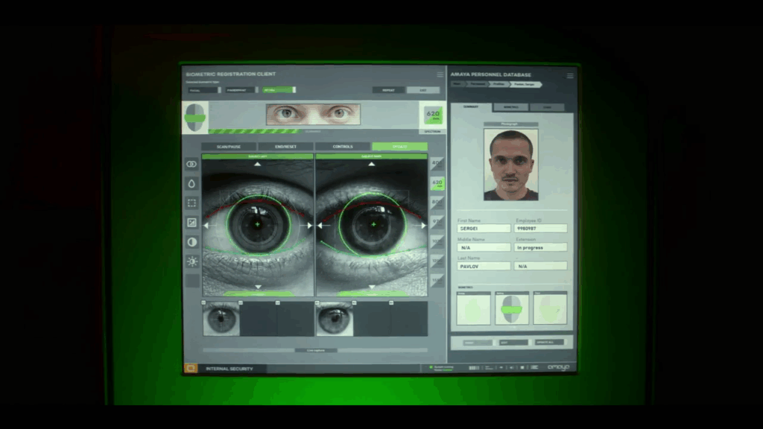Click the green crosshair on left pupil
The width and height of the screenshot is (763, 429).
coord(257,224)
